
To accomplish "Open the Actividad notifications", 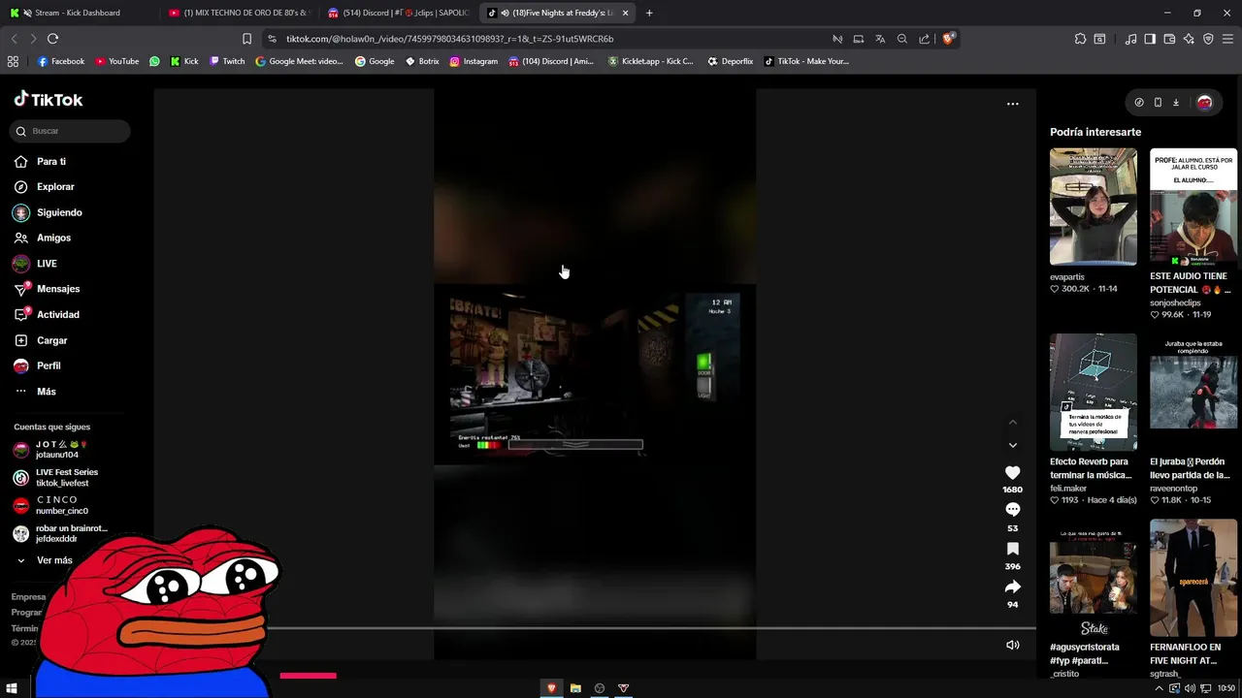I will (x=58, y=314).
